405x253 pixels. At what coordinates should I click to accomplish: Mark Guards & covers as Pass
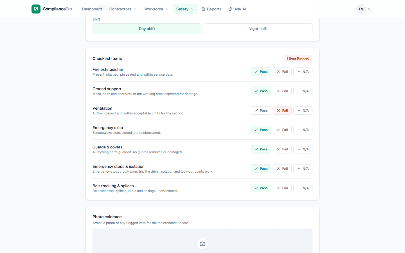261,149
